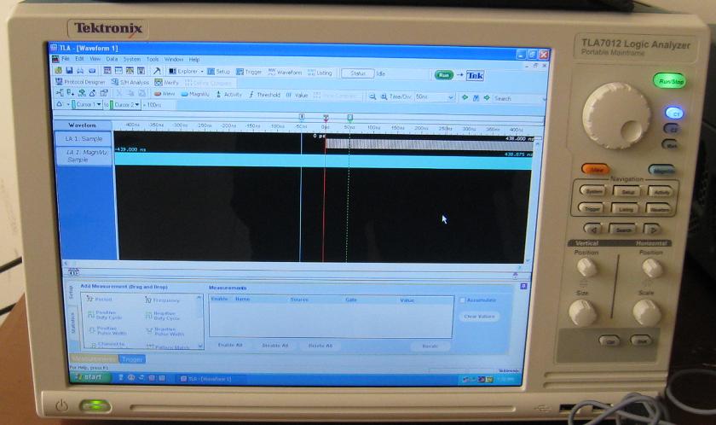Click the delta-time measurement icon
716x425 pixels.
pos(60,104)
